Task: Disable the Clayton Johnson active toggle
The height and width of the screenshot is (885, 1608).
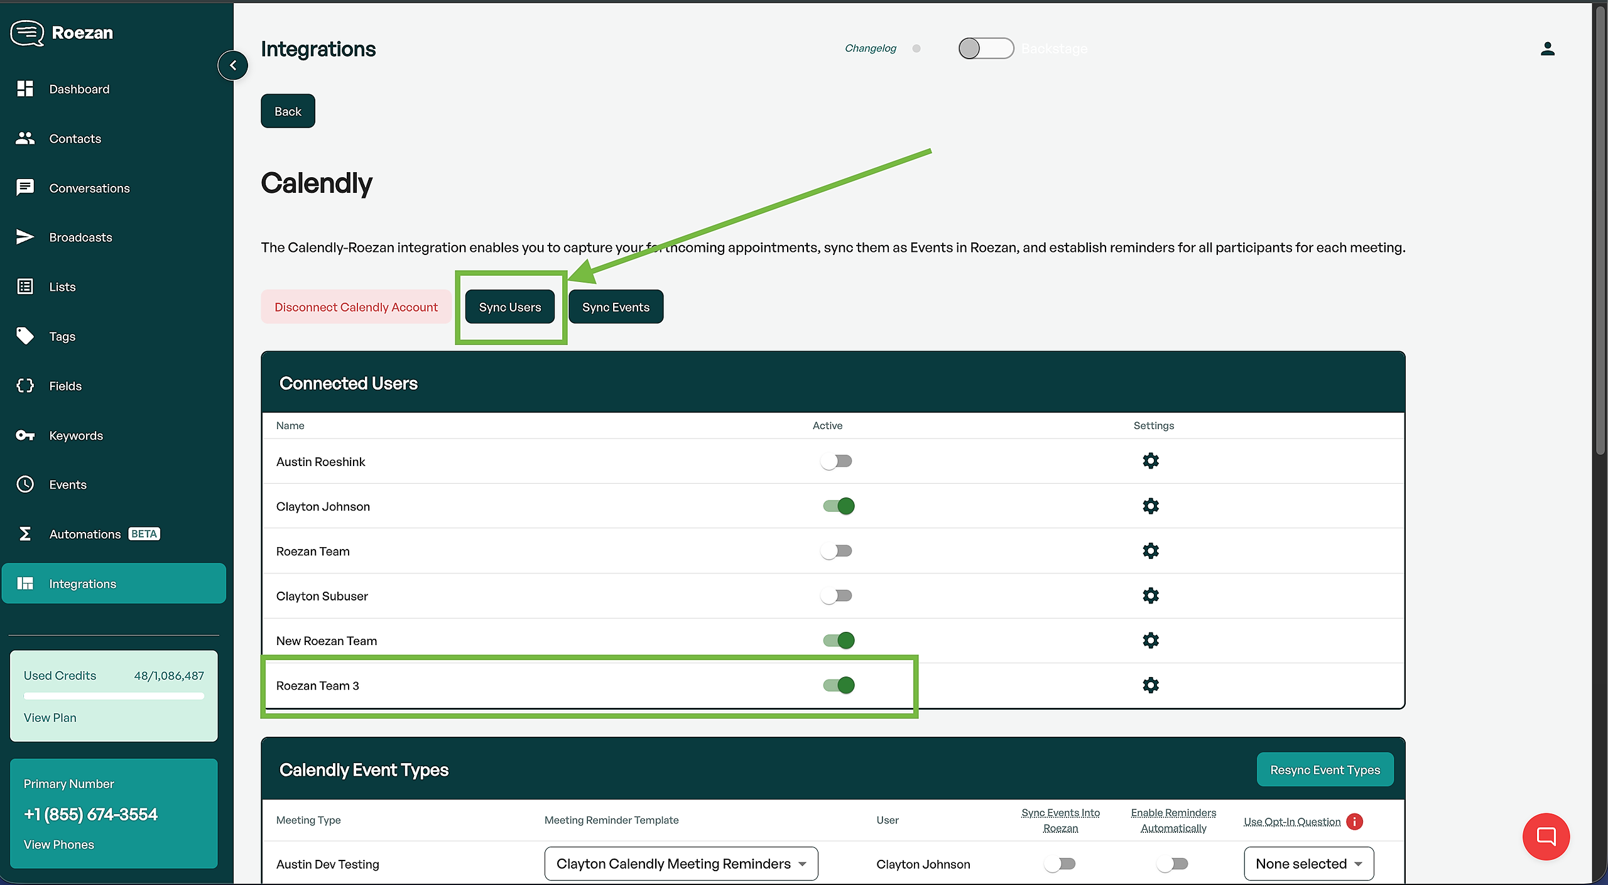Action: point(839,506)
